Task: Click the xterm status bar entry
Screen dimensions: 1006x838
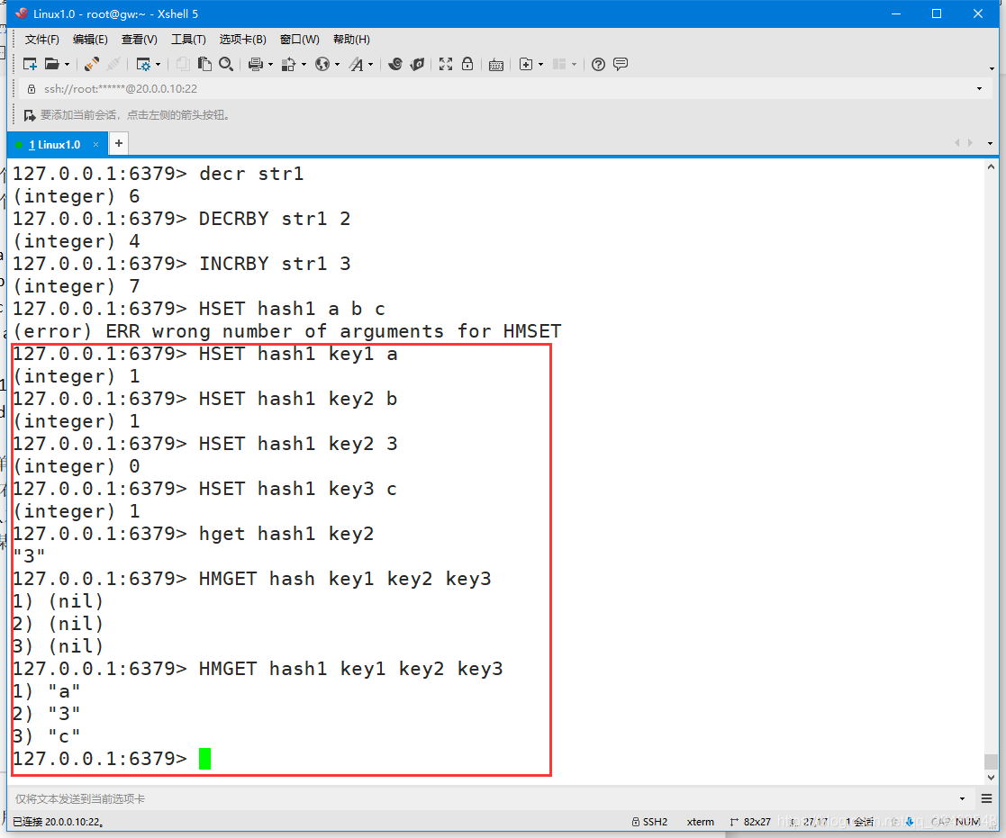Action: (x=700, y=822)
